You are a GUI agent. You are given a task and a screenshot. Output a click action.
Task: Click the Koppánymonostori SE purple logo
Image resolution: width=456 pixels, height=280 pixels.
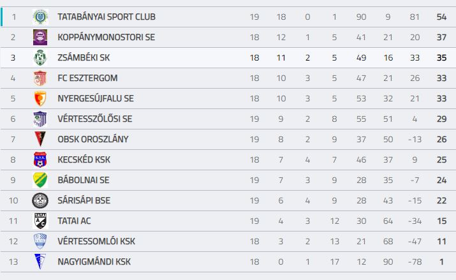point(40,37)
